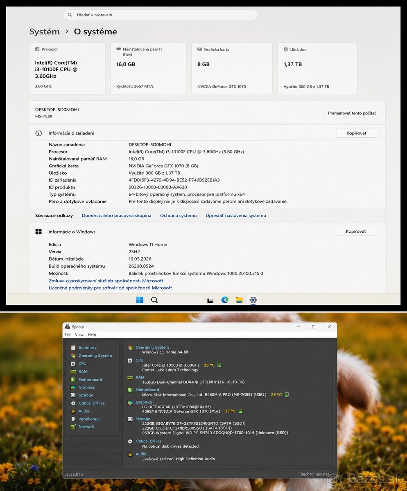The height and width of the screenshot is (491, 407).
Task: Click Speccy version text v1.33.075
Action: tap(74, 474)
